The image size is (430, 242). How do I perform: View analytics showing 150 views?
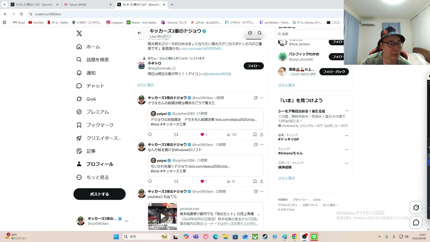231,134
